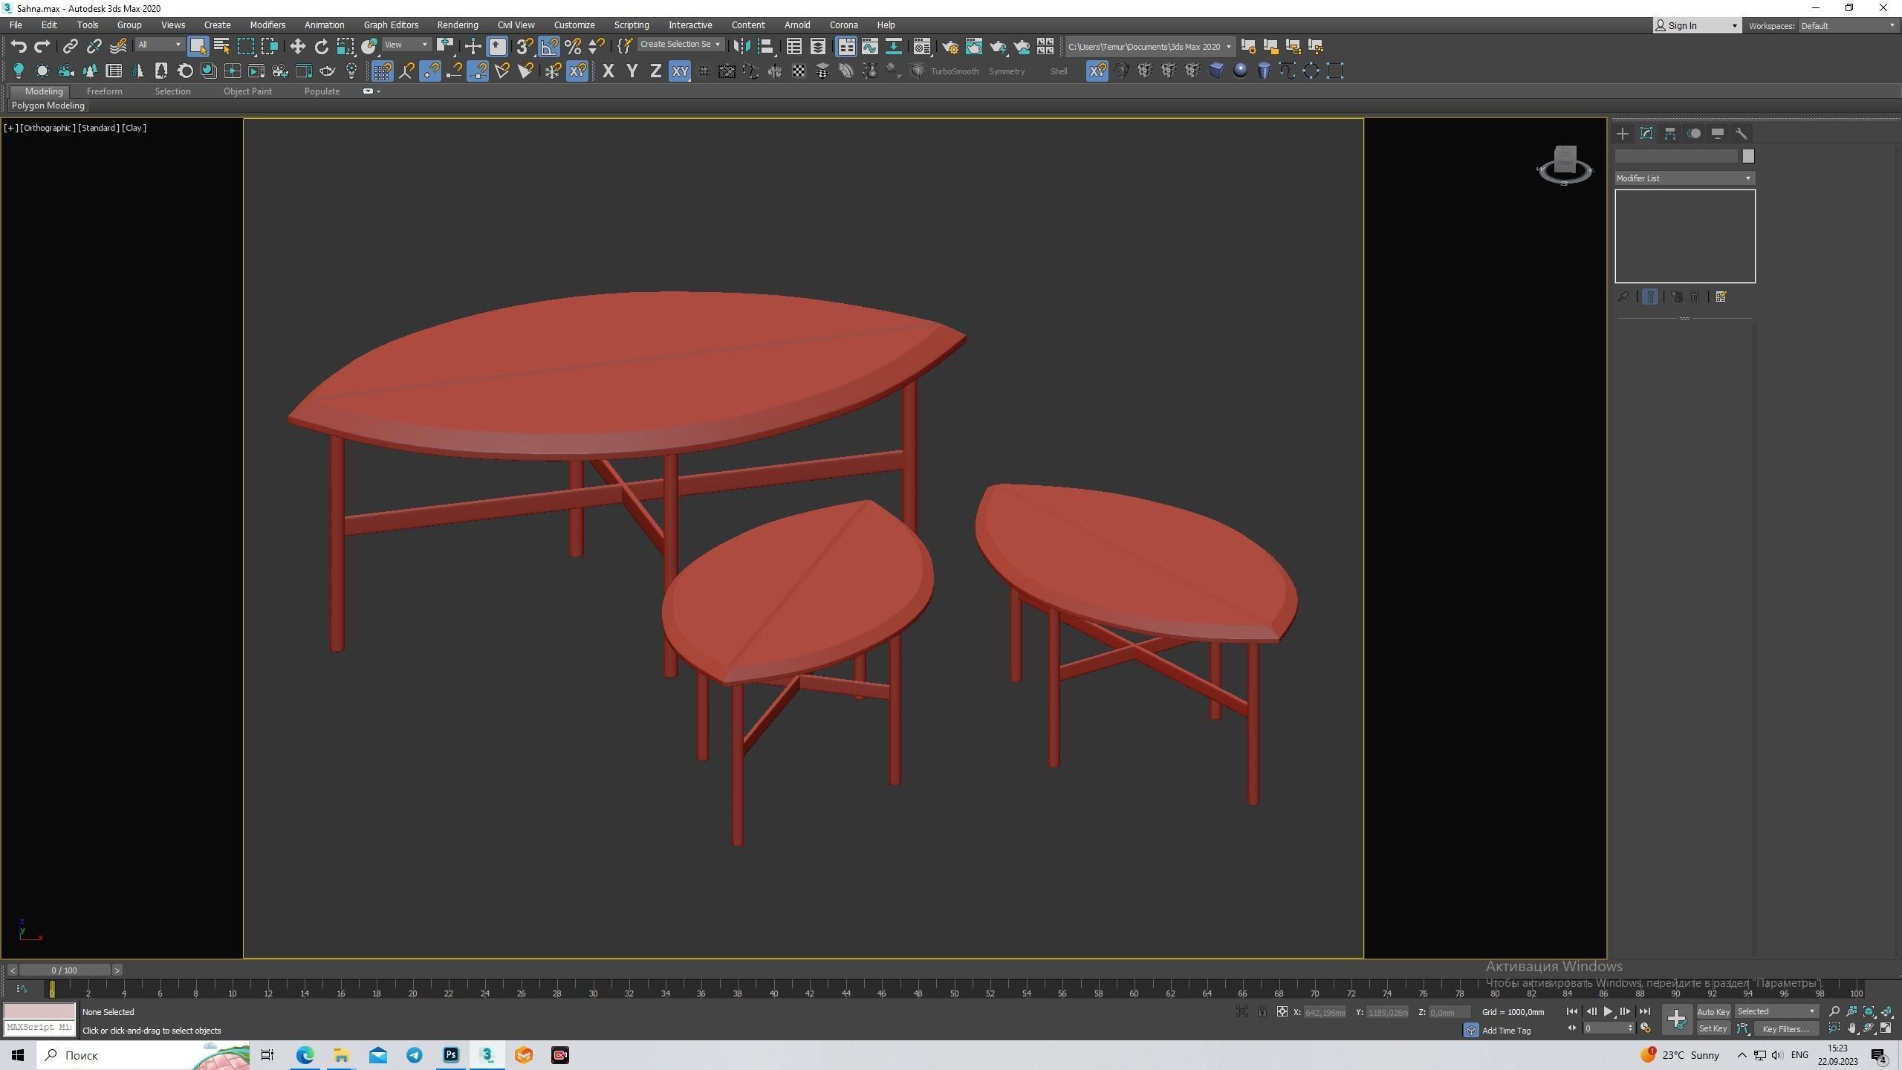1902x1070 pixels.
Task: Switch to the Object Paint ribbon tab
Action: [x=247, y=91]
